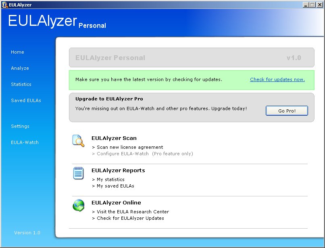Click Check for updates now link

[277, 79]
